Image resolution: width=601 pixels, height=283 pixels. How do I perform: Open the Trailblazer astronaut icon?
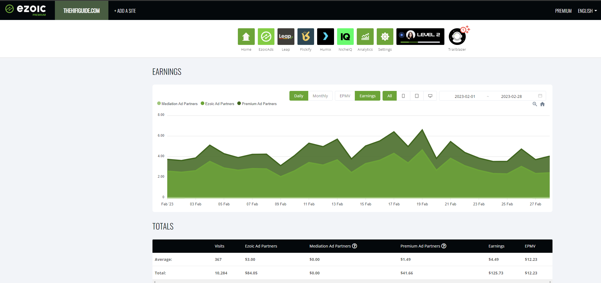tap(457, 37)
